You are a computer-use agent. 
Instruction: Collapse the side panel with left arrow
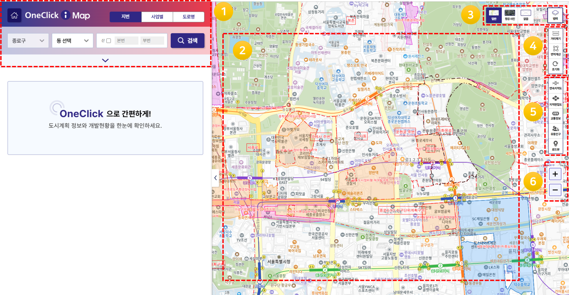pyautogui.click(x=215, y=178)
